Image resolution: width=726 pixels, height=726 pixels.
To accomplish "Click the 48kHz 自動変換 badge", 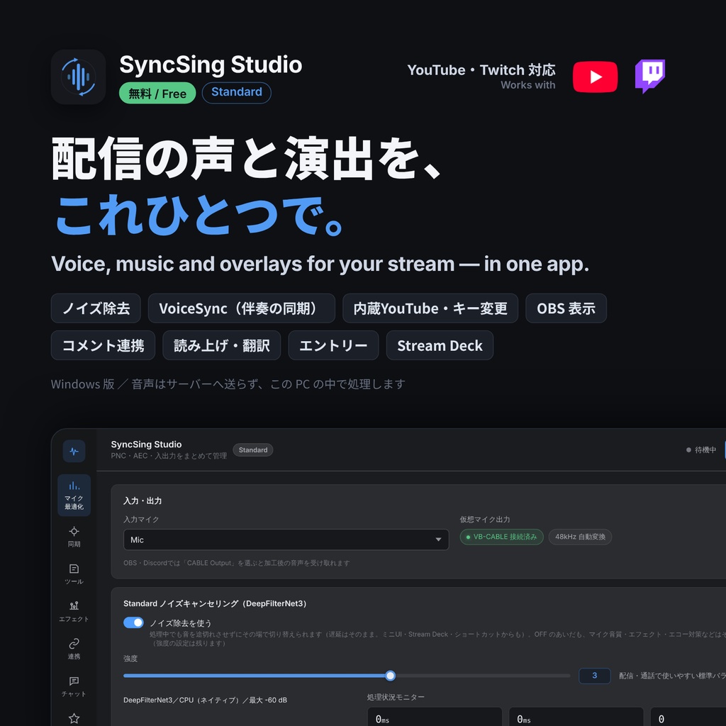I will click(580, 537).
